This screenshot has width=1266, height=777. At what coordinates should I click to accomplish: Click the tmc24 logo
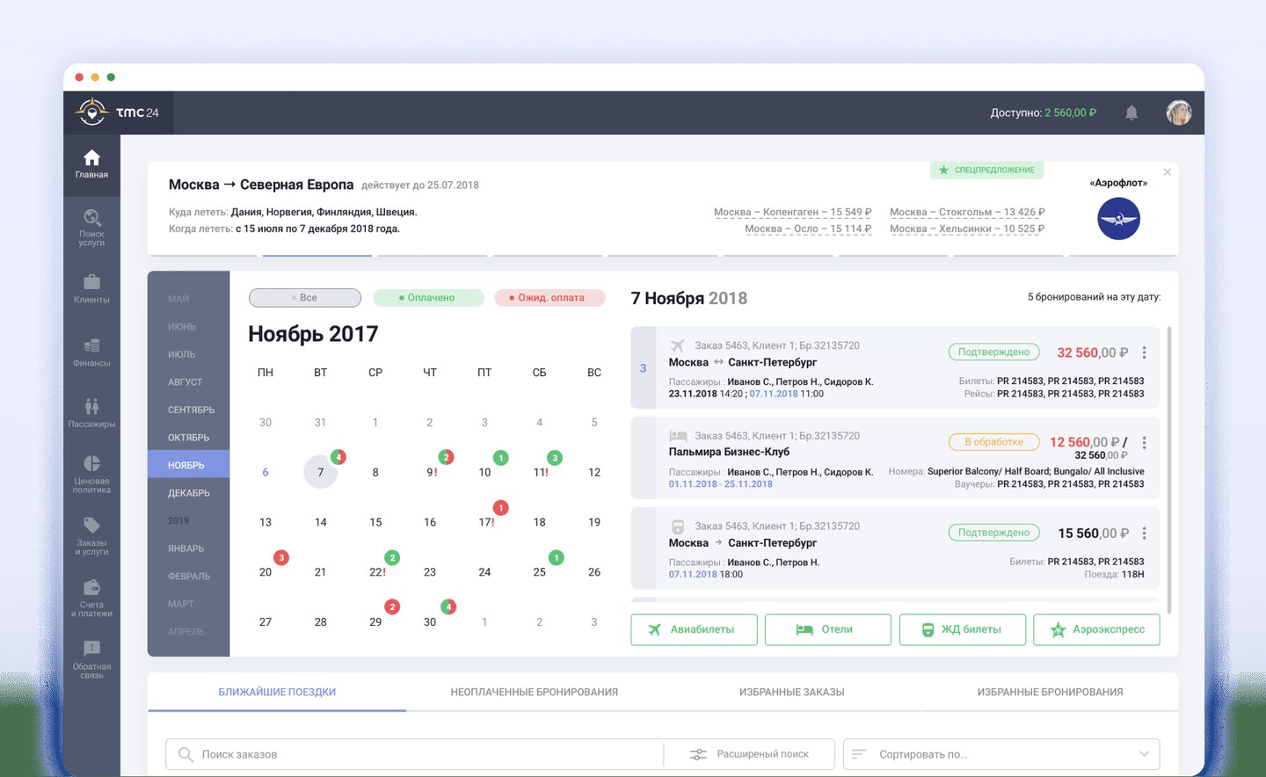[x=117, y=113]
